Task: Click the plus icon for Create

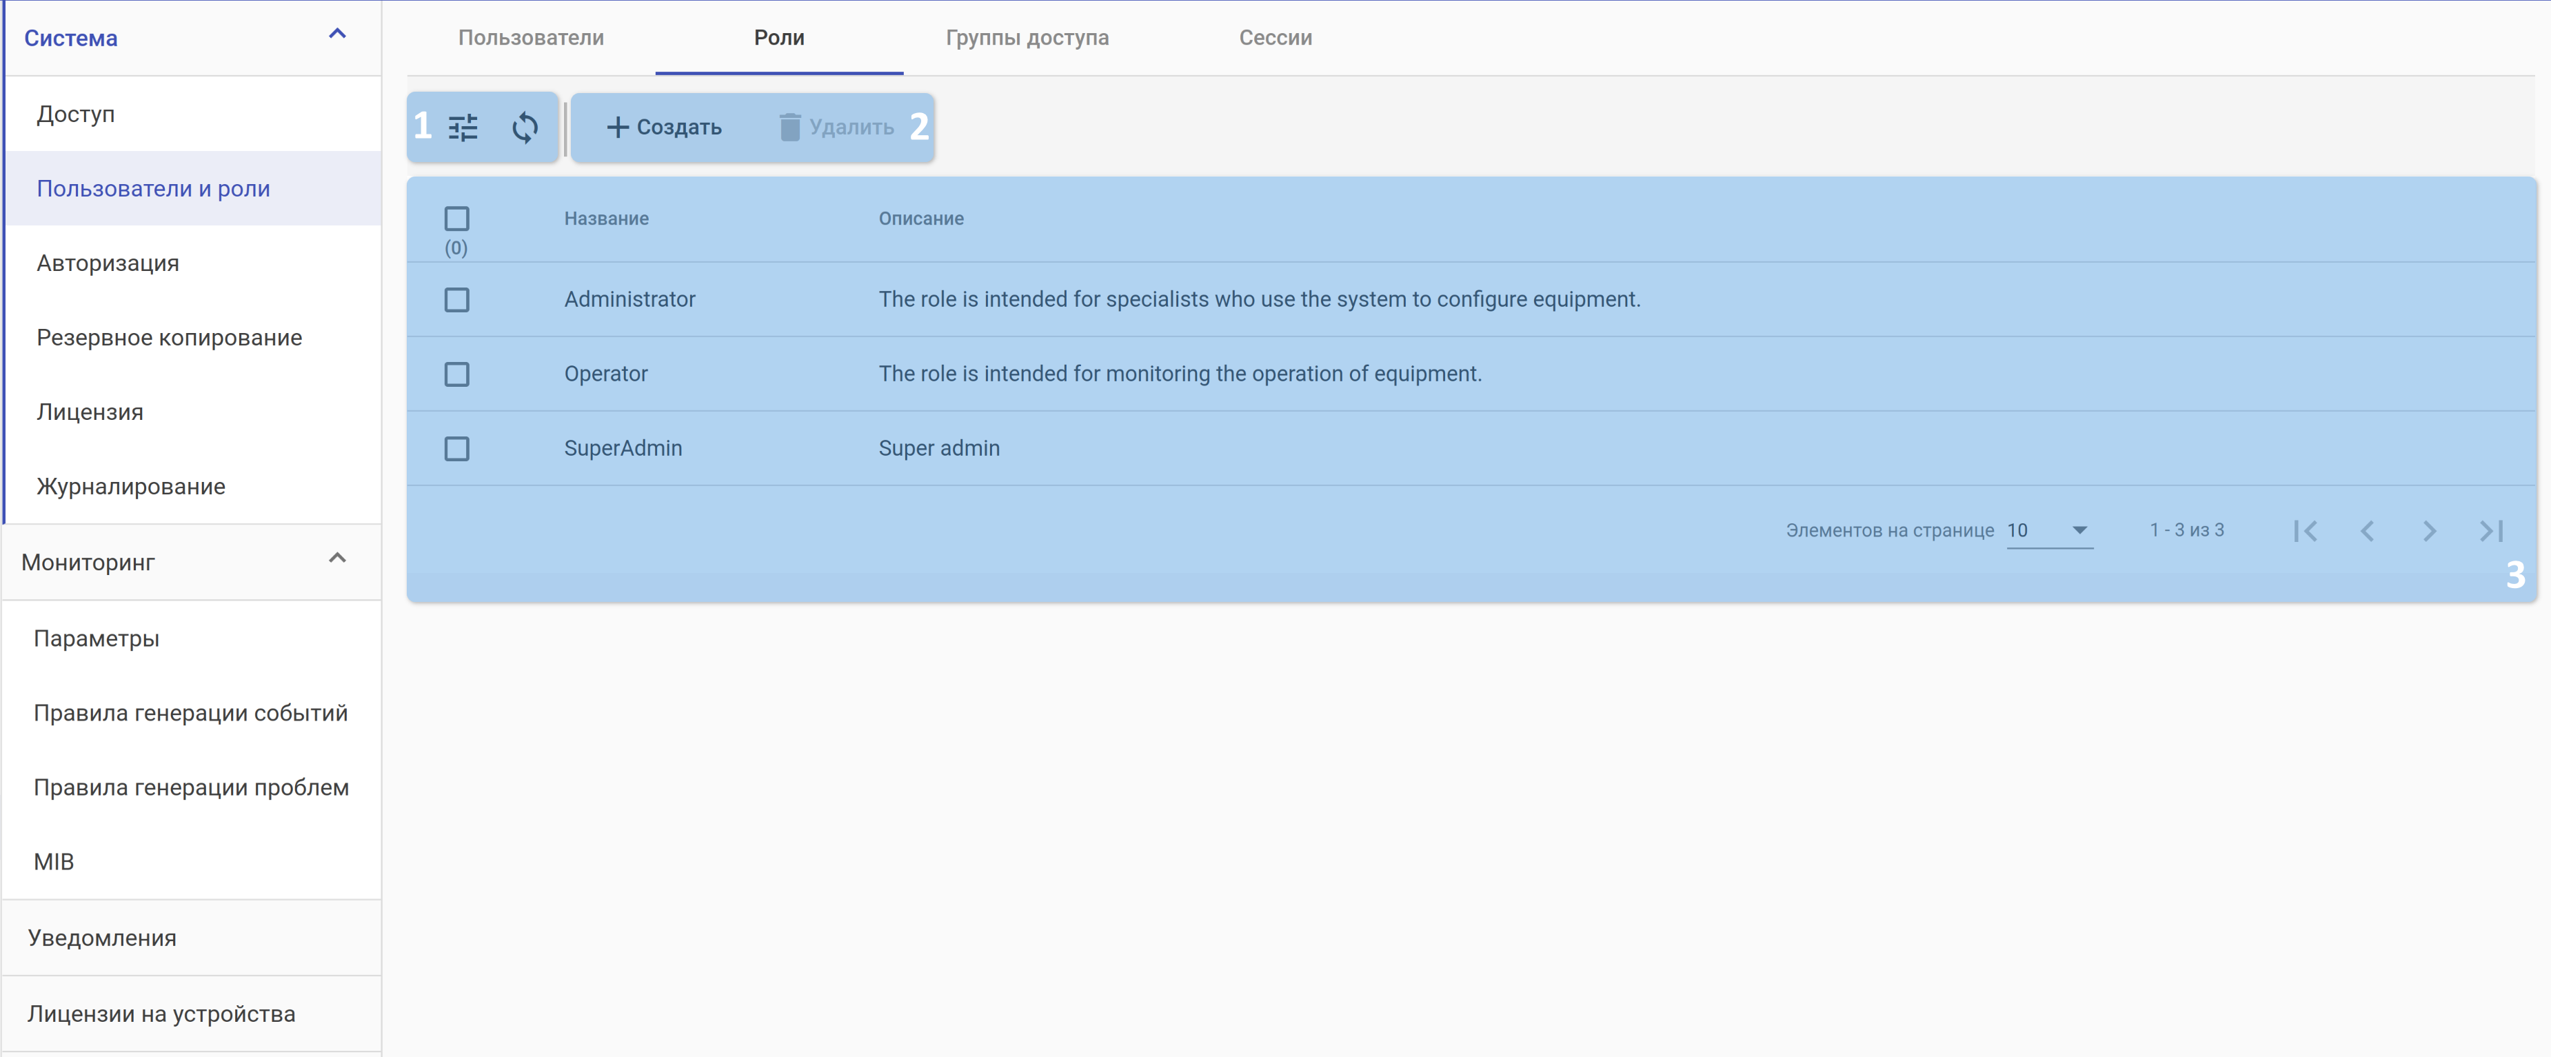Action: [617, 128]
